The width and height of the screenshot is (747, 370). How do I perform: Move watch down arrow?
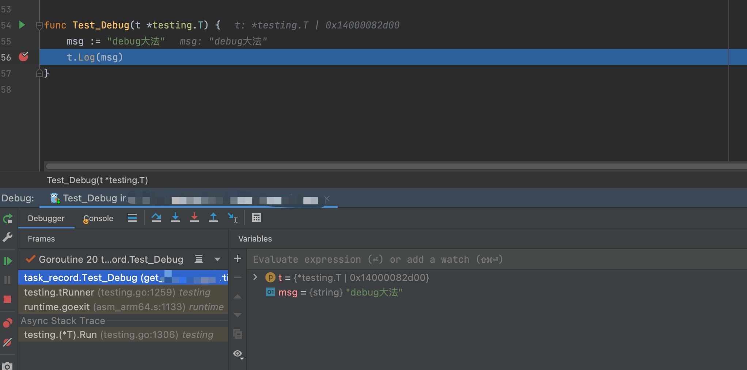coord(238,315)
